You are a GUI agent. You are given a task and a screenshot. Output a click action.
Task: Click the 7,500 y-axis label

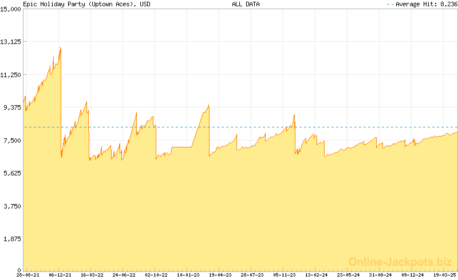[x=13, y=141]
